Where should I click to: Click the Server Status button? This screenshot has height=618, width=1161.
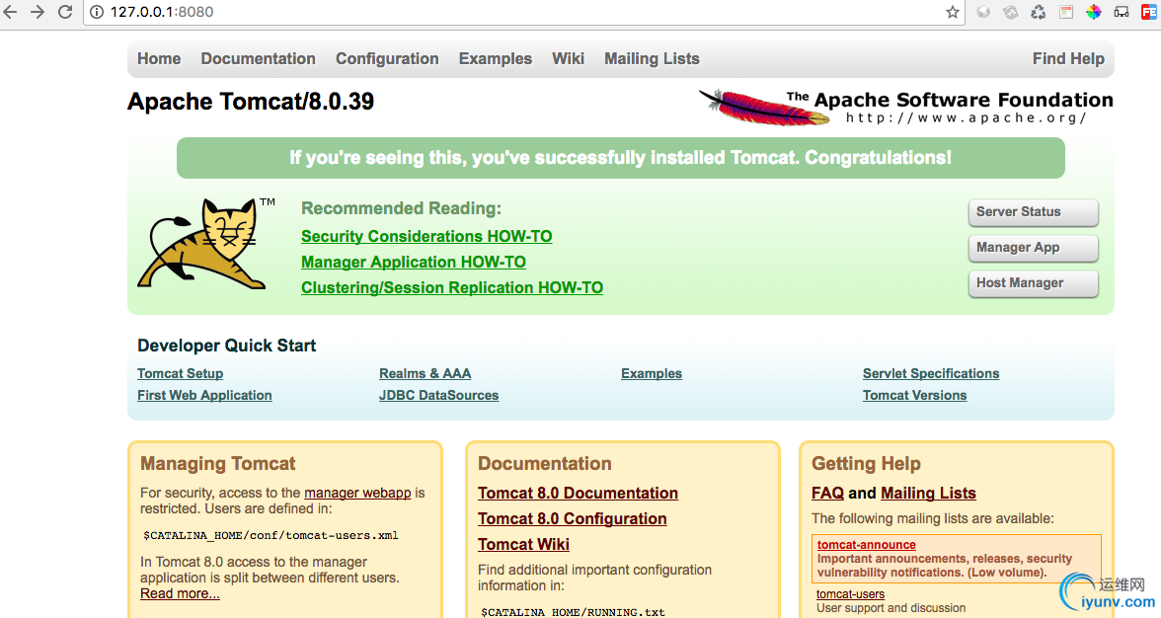pyautogui.click(x=1033, y=212)
